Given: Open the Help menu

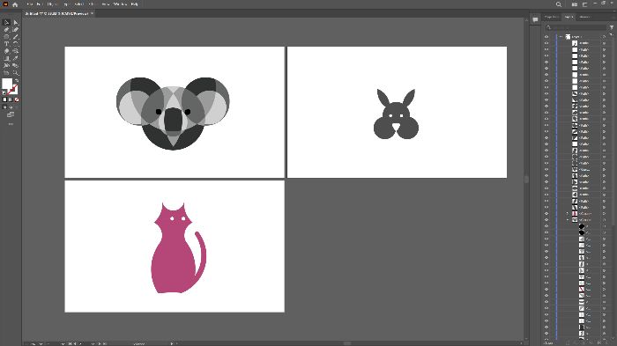Looking at the screenshot, I should pyautogui.click(x=134, y=4).
